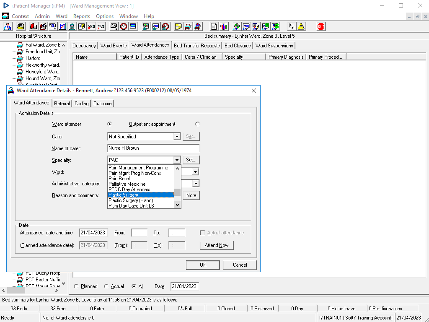Click the yellow printer toolbar icon
429x322 pixels.
pyautogui.click(x=21, y=26)
